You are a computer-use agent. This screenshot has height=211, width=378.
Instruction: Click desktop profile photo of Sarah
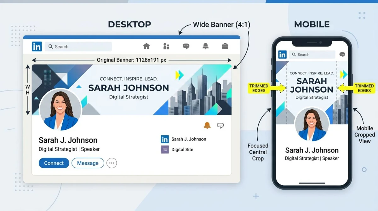point(60,110)
